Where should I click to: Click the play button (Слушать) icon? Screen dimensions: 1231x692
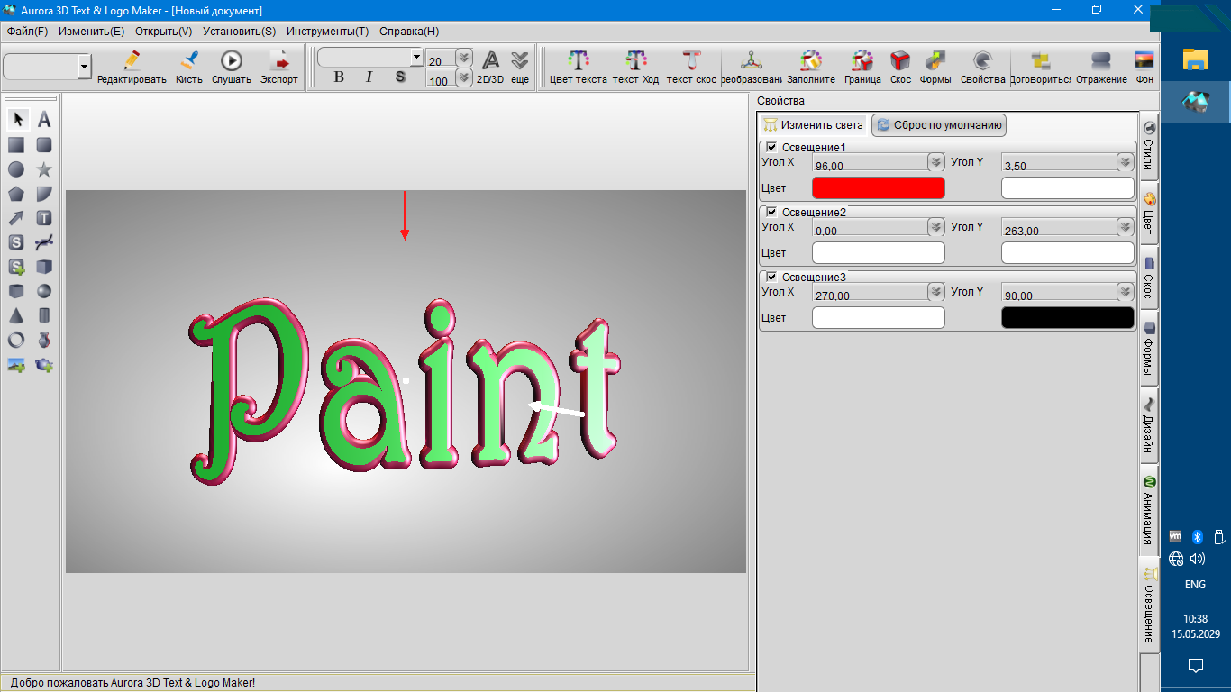(232, 61)
